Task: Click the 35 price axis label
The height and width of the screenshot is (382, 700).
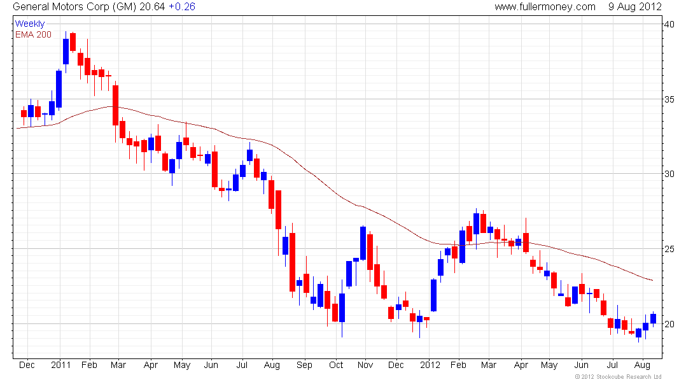Action: pos(669,99)
